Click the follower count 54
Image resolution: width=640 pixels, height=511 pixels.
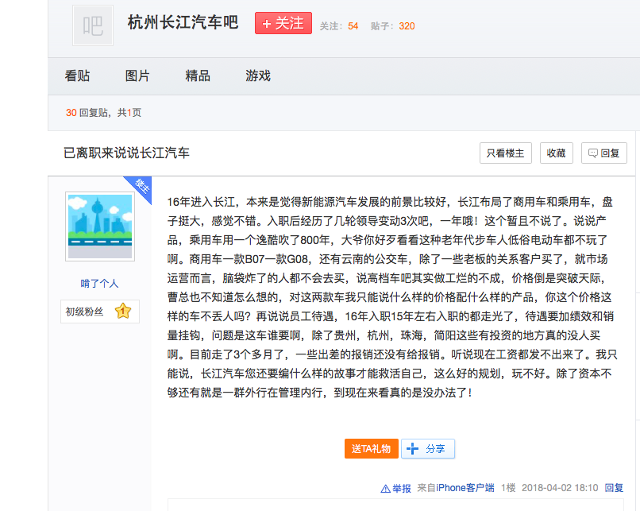[x=353, y=26]
